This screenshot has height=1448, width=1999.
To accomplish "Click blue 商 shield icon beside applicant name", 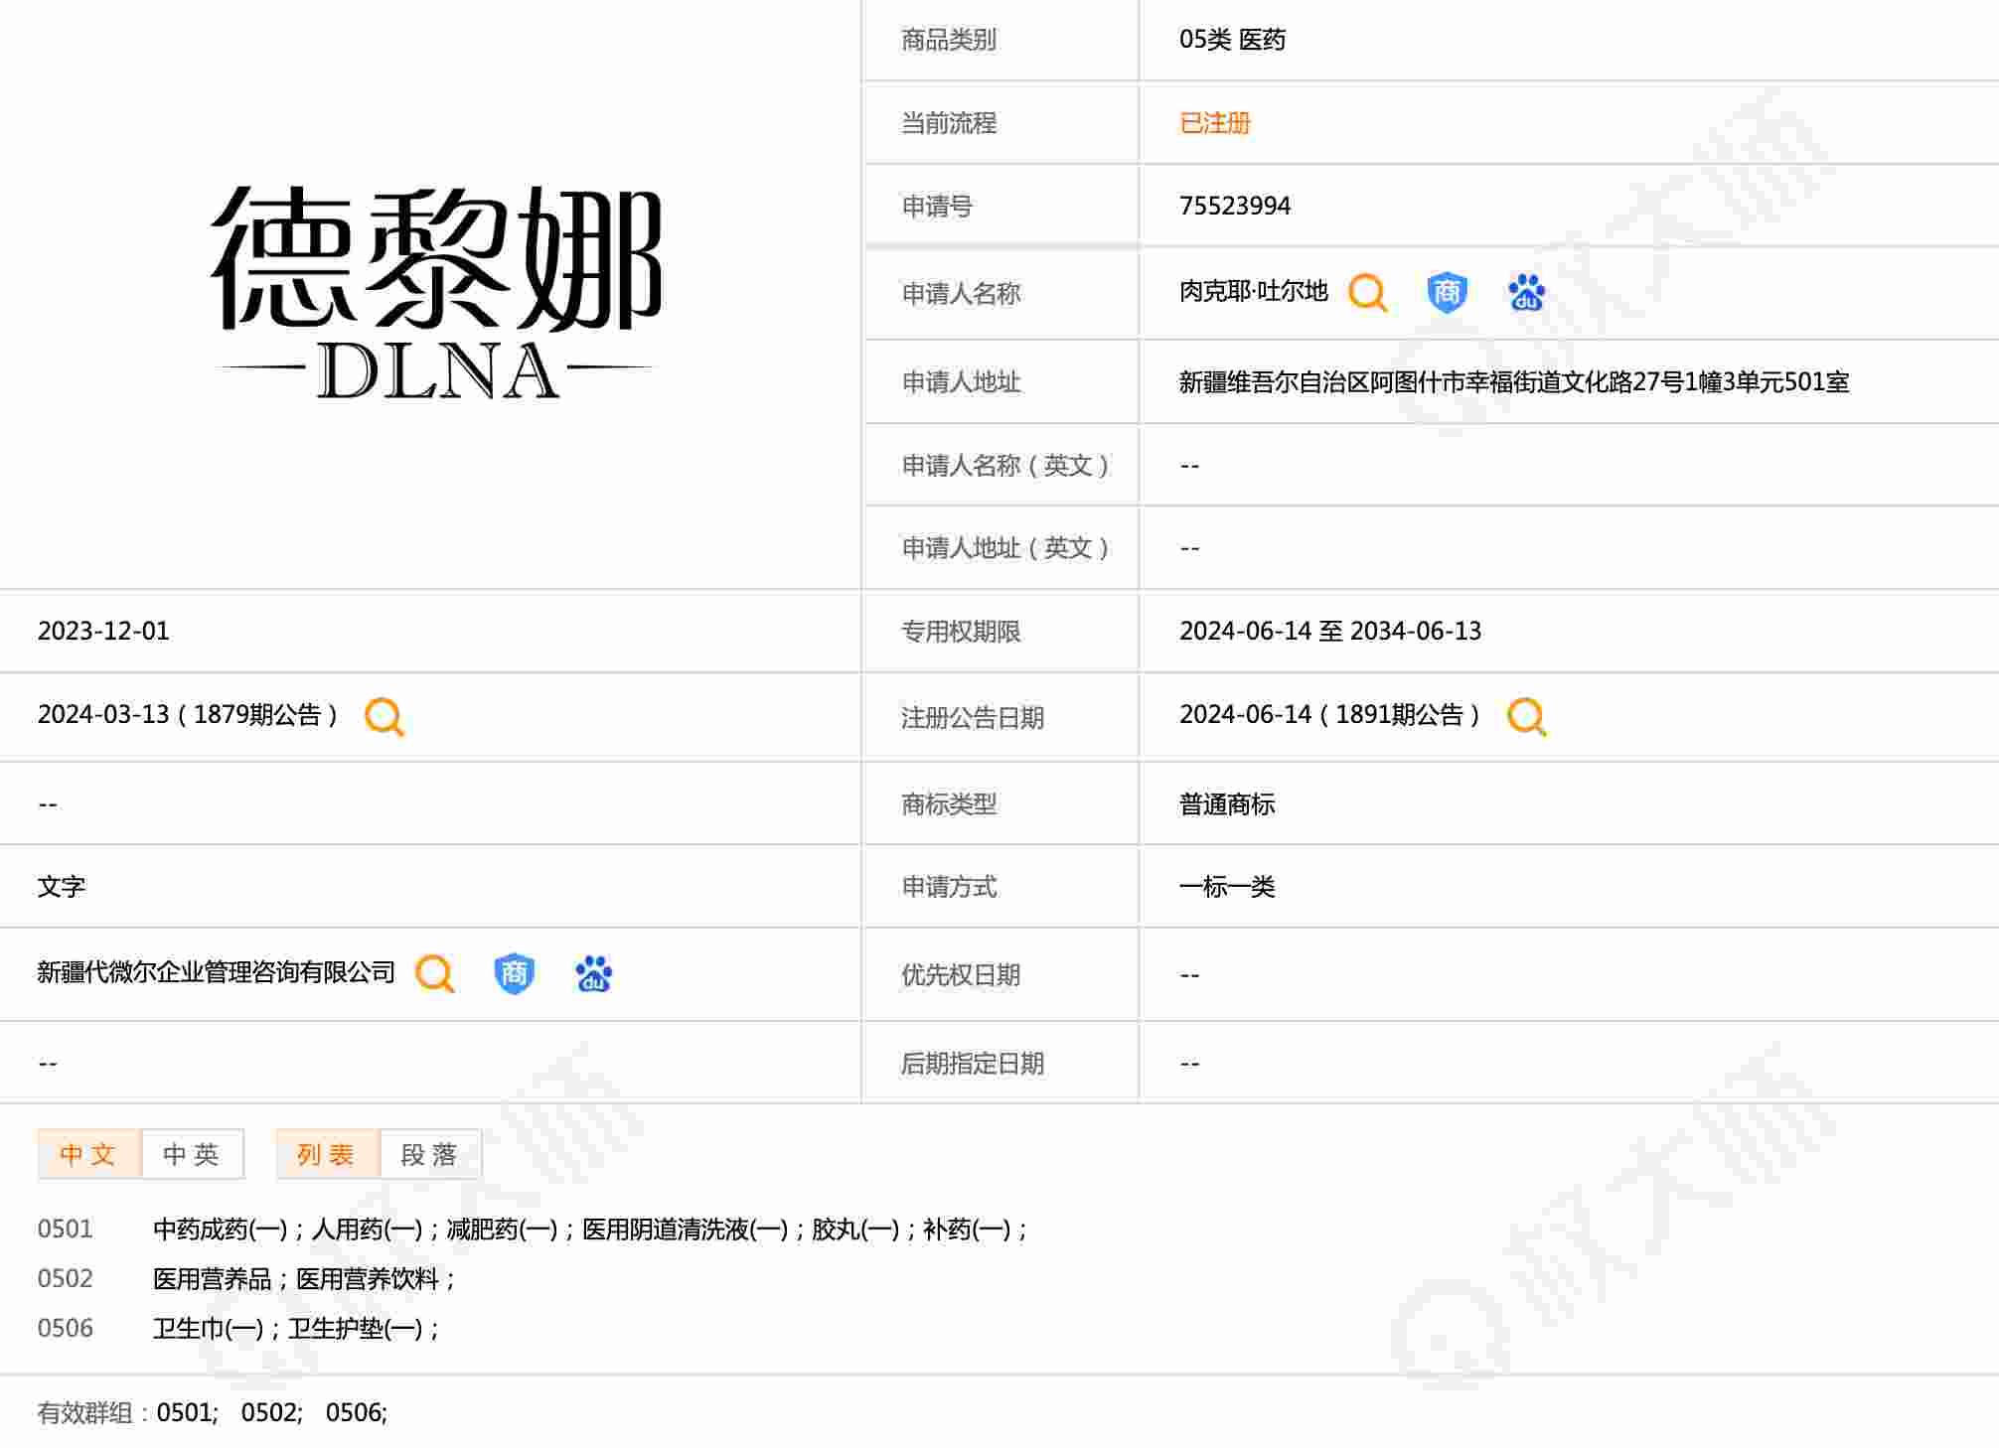I will (1447, 293).
